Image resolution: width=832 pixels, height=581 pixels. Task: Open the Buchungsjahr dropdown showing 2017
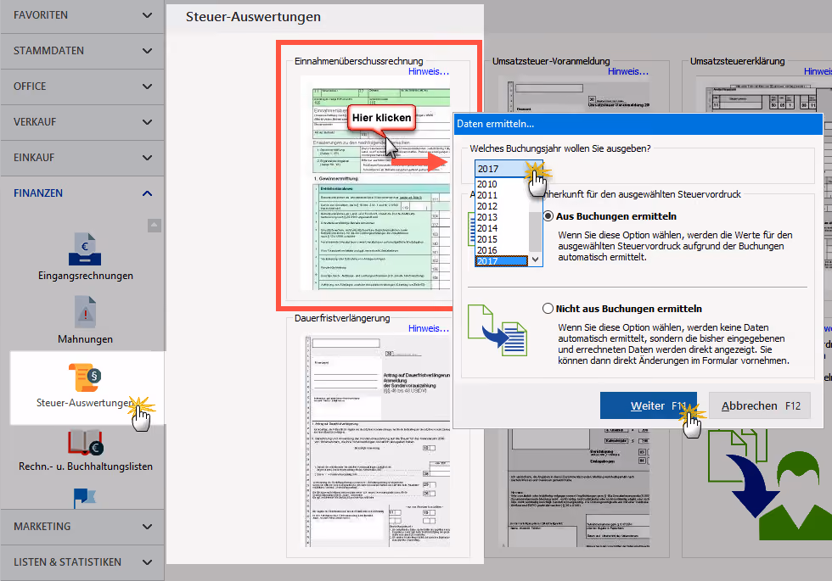509,169
